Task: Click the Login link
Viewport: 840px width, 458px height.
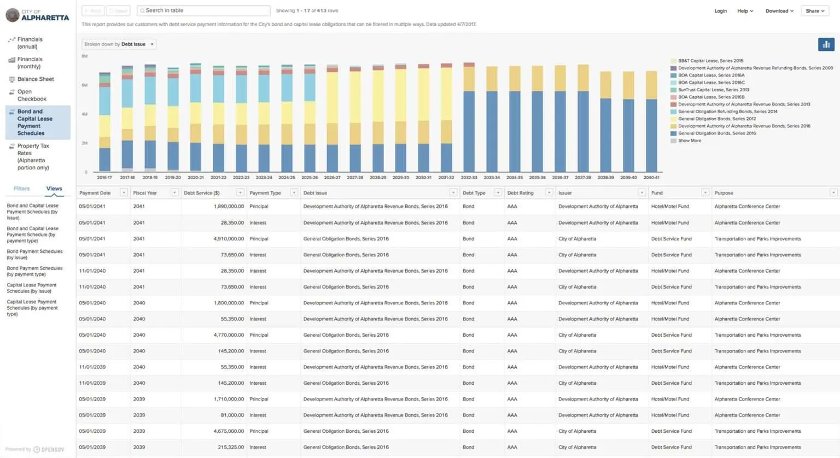Action: (x=721, y=11)
